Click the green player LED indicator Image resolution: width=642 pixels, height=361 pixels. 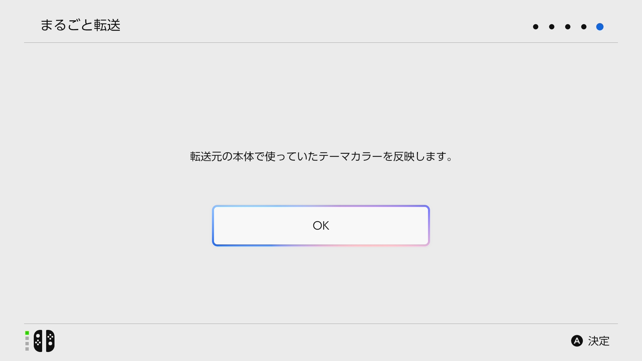coord(27,333)
